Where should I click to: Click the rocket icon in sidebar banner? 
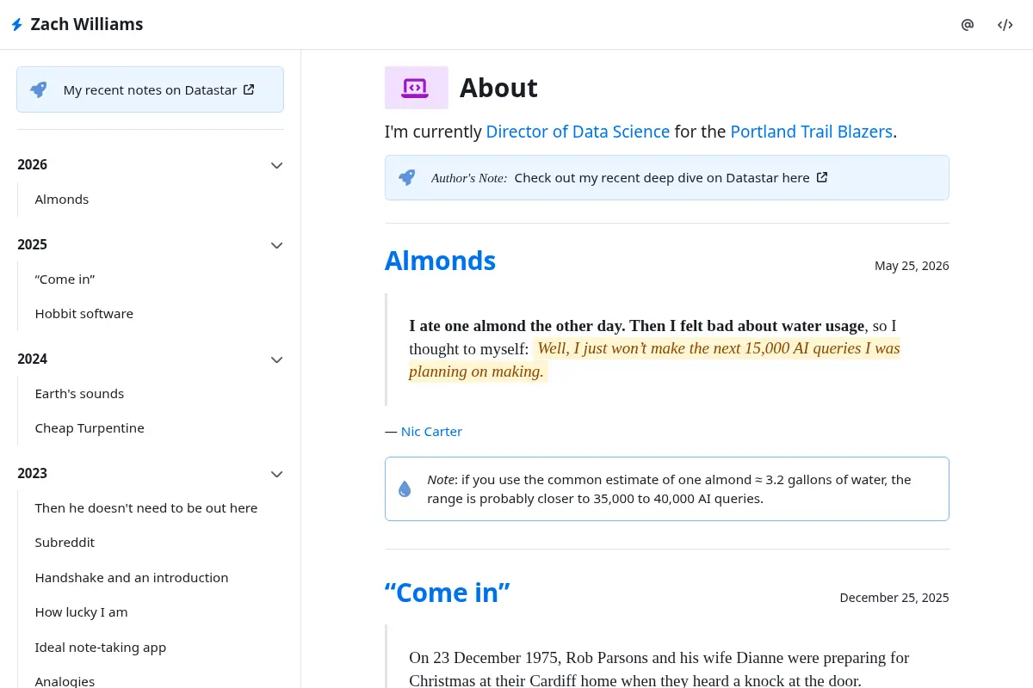click(39, 89)
